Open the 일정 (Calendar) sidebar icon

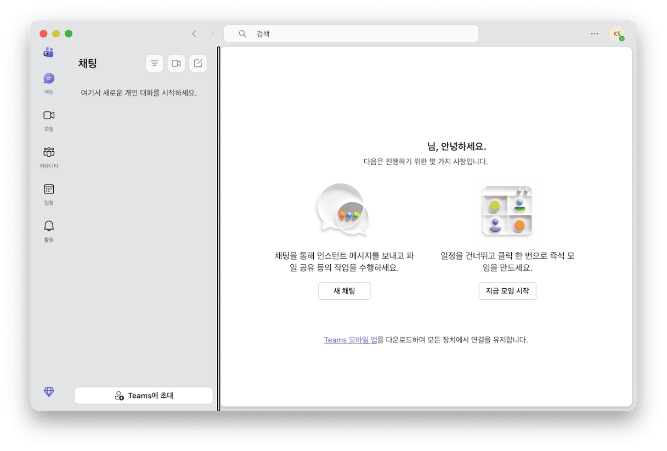pyautogui.click(x=49, y=193)
